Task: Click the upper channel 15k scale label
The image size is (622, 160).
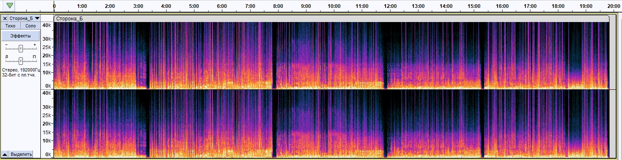Action: tap(47, 64)
